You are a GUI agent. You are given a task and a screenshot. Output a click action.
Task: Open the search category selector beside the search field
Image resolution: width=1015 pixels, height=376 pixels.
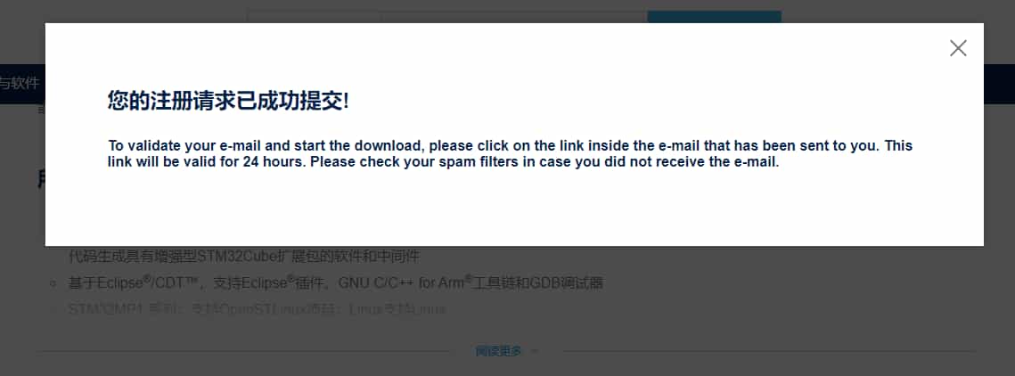click(314, 17)
